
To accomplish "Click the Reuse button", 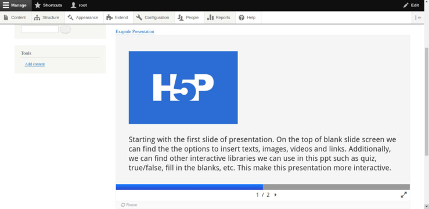I will pos(129,204).
